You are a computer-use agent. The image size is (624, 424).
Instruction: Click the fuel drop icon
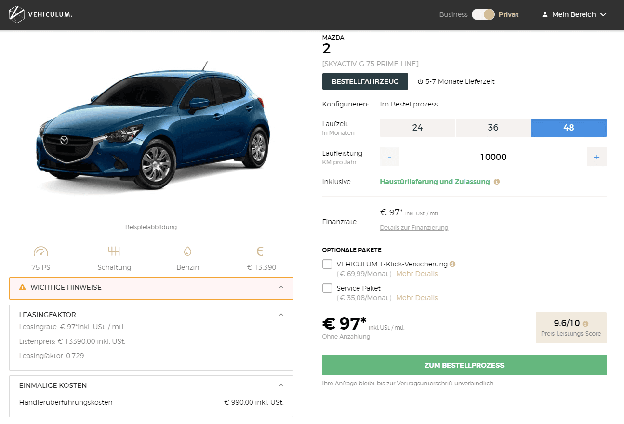187,251
